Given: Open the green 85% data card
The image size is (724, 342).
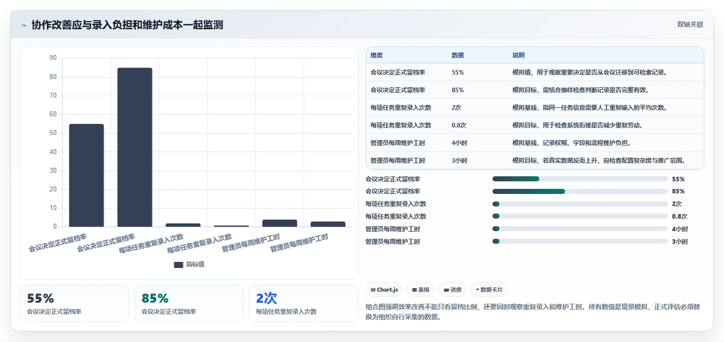Looking at the screenshot, I should [189, 303].
